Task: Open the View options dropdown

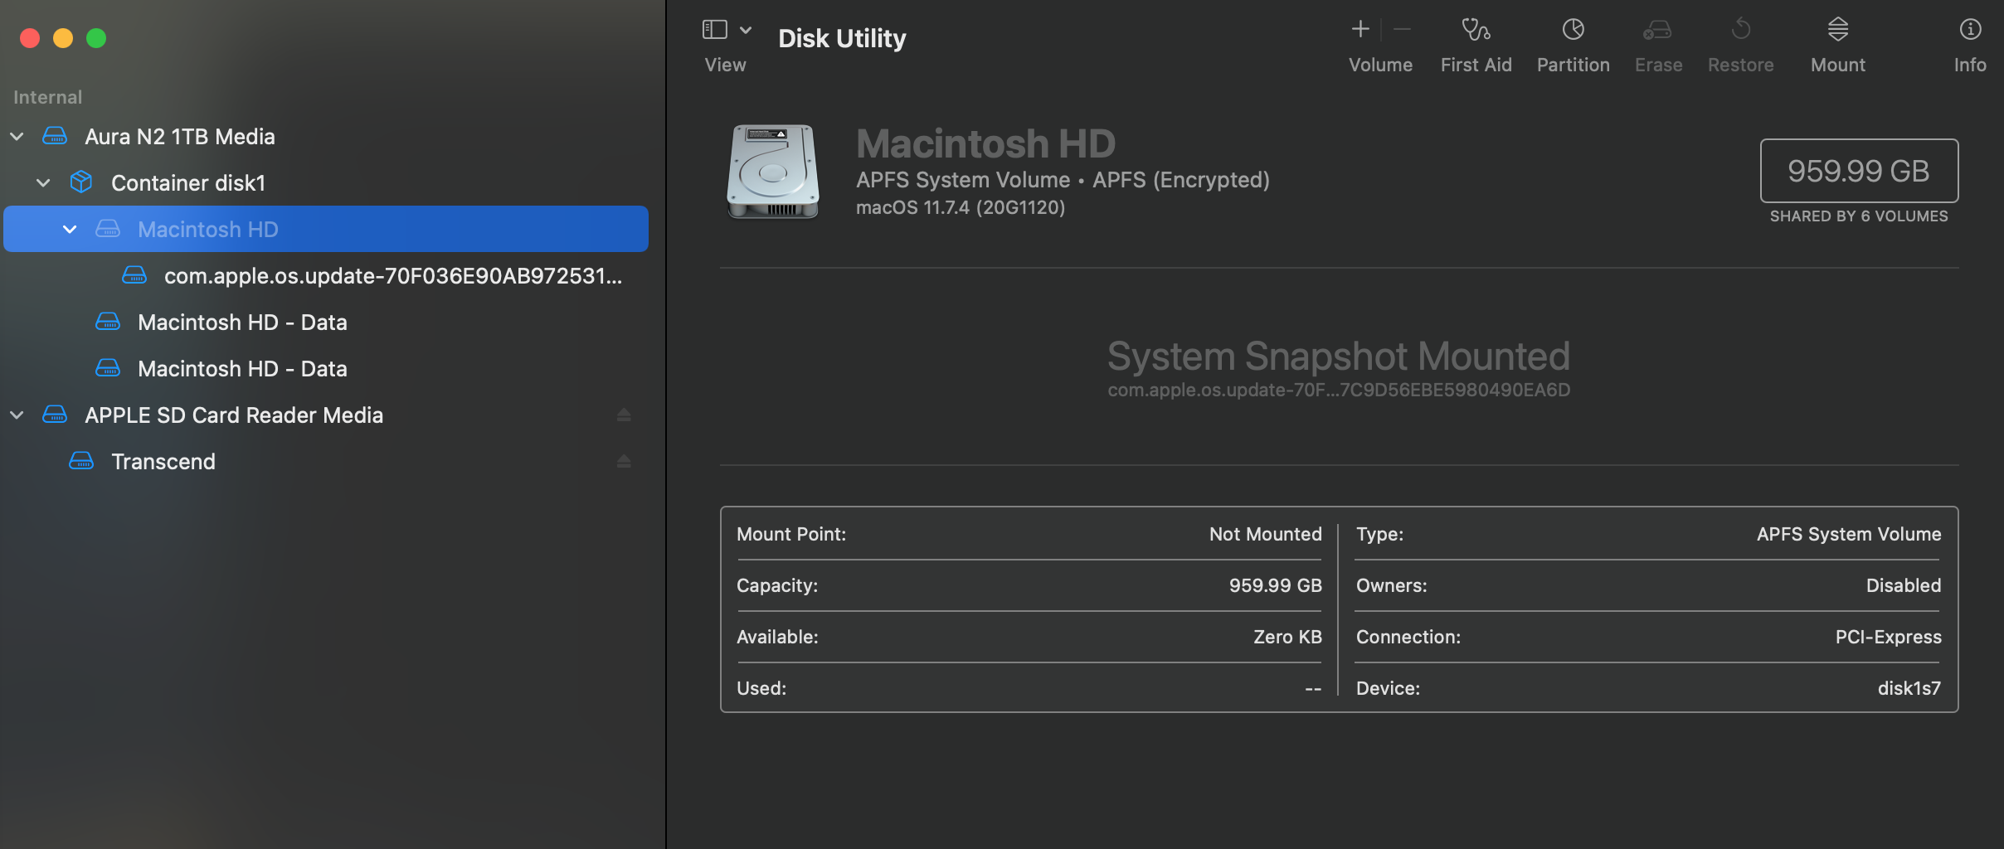Action: click(x=744, y=28)
